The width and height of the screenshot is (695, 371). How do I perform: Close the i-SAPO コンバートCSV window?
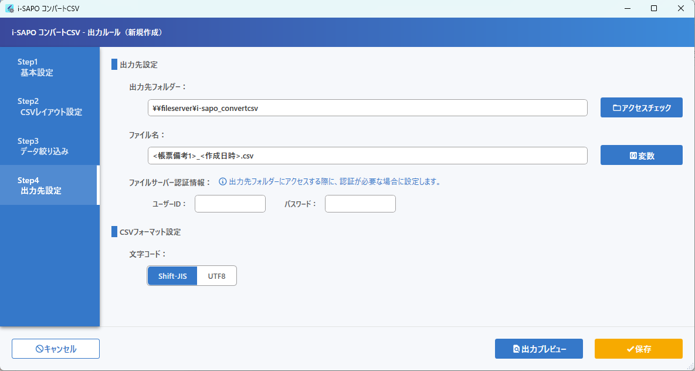(x=681, y=8)
